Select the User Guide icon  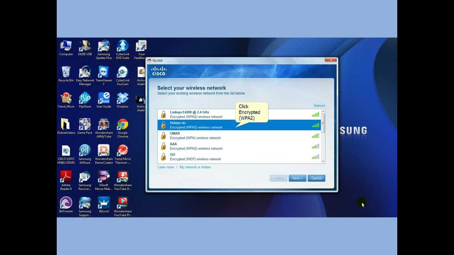coord(104,101)
